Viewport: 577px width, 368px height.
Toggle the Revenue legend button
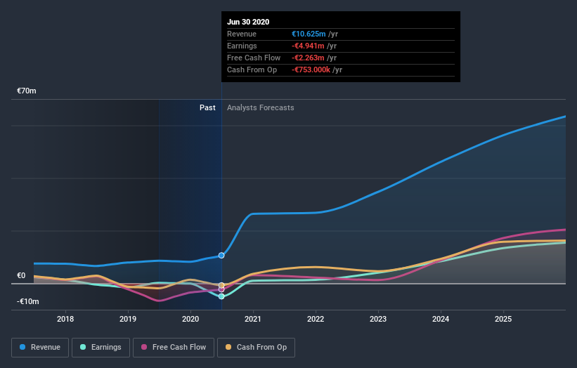(x=40, y=348)
